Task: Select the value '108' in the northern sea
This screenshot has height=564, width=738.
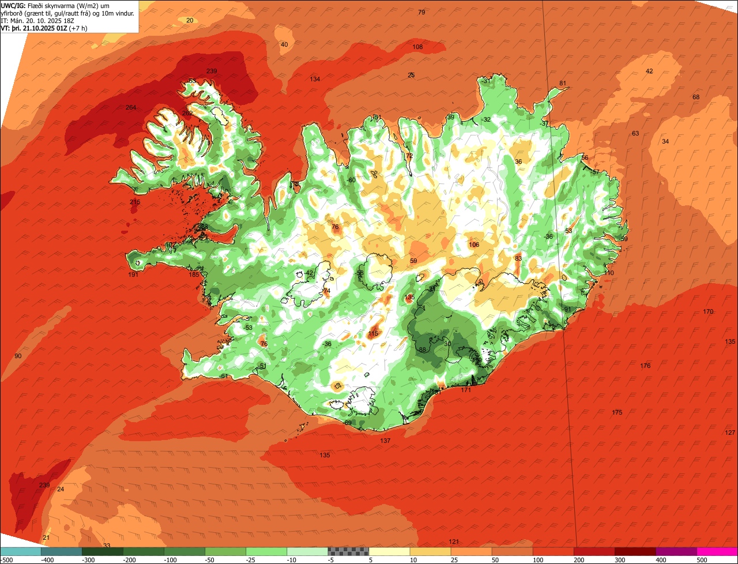Action: tap(417, 47)
